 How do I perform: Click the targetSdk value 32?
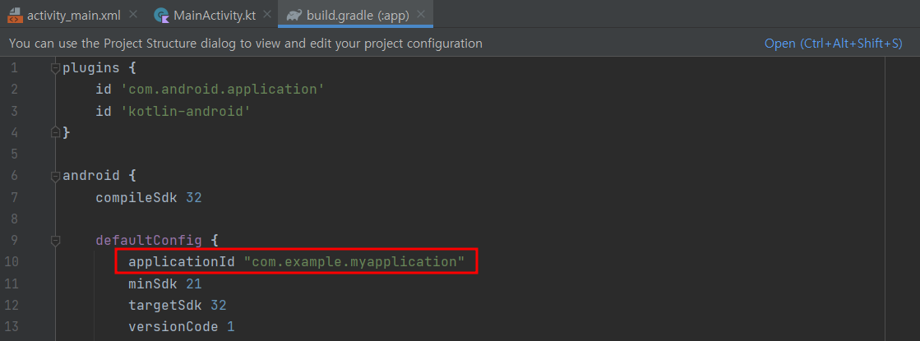click(219, 306)
